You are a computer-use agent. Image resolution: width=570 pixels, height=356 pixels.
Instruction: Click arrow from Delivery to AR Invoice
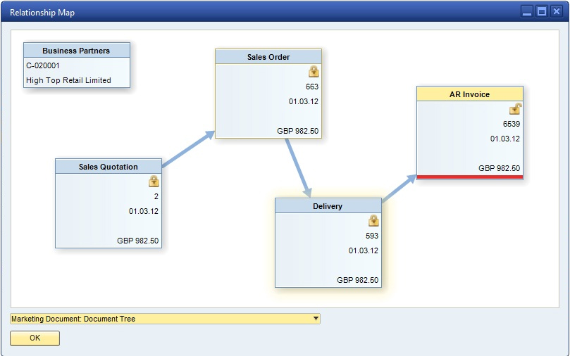click(x=399, y=190)
